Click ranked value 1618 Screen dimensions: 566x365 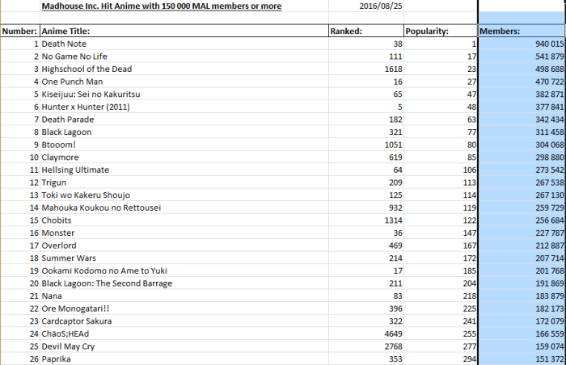[x=366, y=69]
